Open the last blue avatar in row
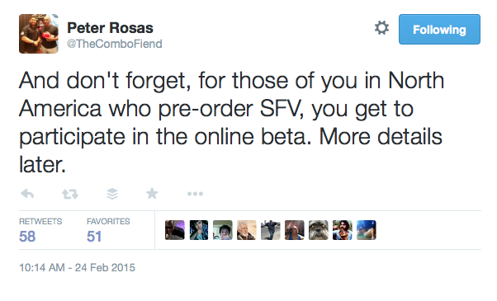Viewport: 497px width, 301px height. 367,230
